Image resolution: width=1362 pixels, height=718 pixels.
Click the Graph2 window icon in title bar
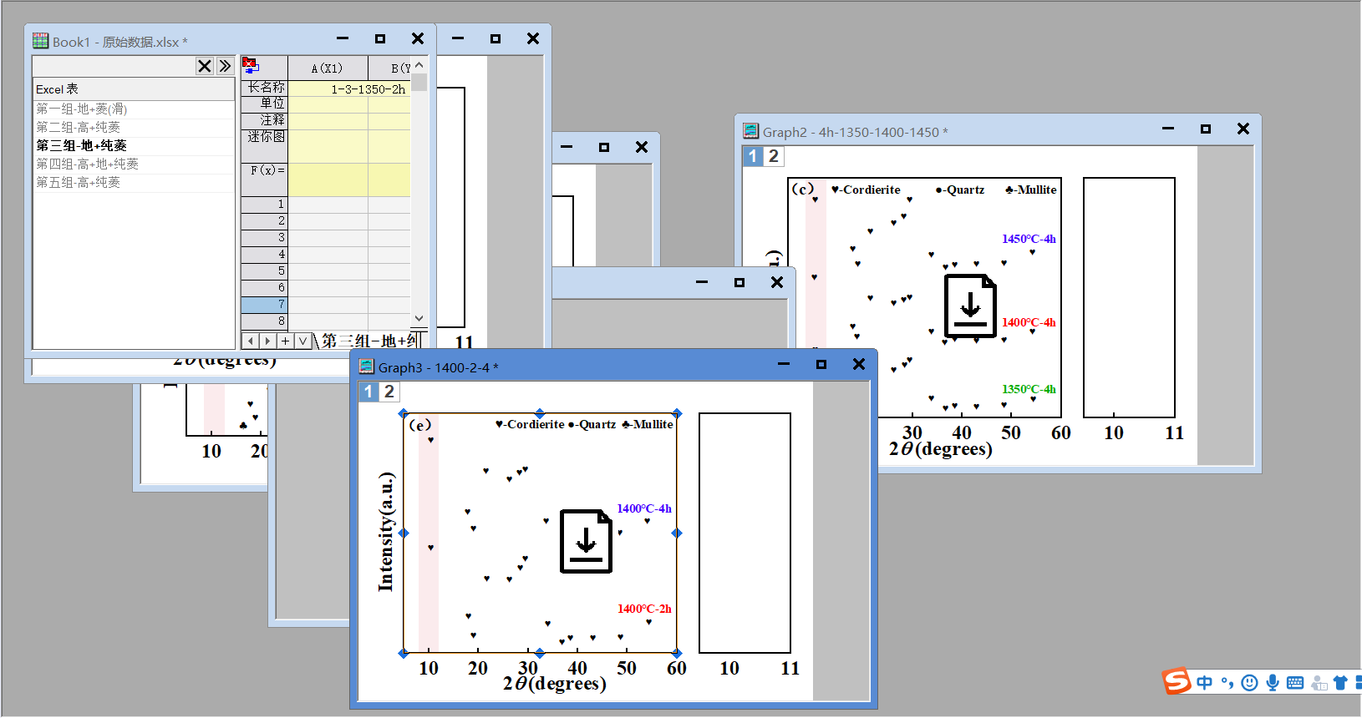coord(751,131)
